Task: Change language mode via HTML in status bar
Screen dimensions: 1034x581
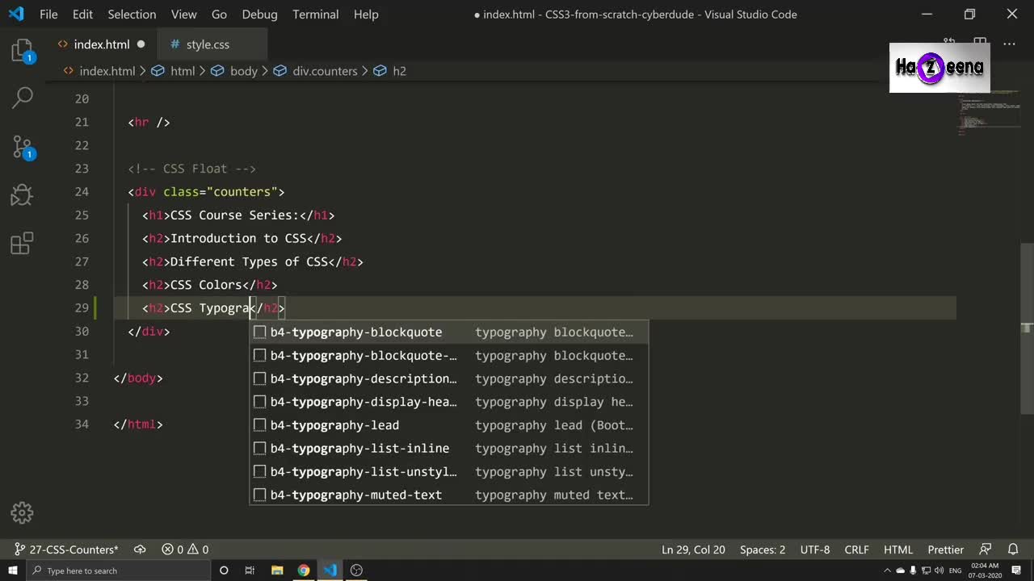Action: click(898, 550)
